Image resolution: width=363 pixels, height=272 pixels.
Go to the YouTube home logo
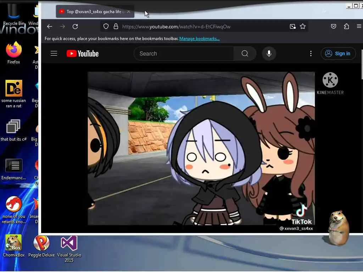pyautogui.click(x=83, y=53)
